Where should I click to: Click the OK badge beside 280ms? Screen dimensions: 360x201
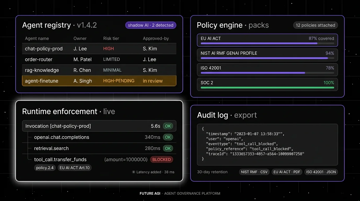pos(168,148)
